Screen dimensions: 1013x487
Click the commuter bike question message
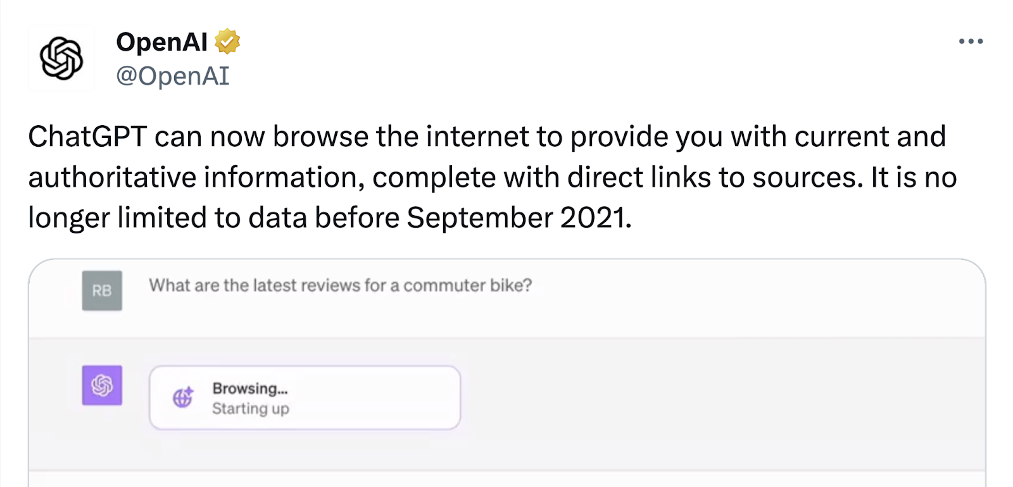pyautogui.click(x=341, y=285)
